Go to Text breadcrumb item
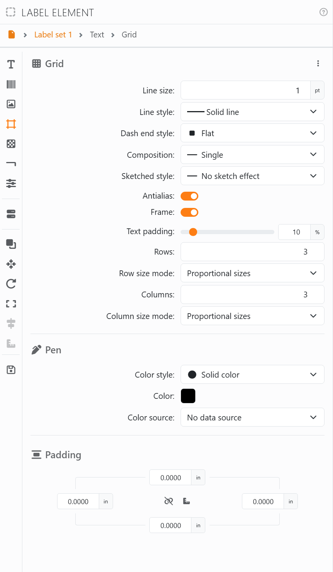This screenshot has height=572, width=333. [x=97, y=35]
